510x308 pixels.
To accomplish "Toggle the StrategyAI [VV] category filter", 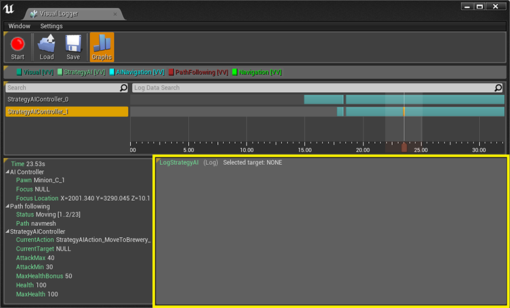I will (x=81, y=72).
